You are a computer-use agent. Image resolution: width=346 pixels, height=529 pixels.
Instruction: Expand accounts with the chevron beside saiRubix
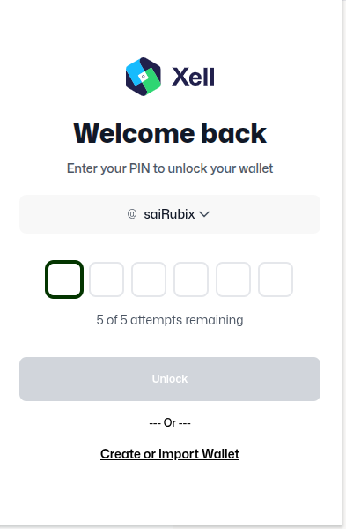pos(204,214)
